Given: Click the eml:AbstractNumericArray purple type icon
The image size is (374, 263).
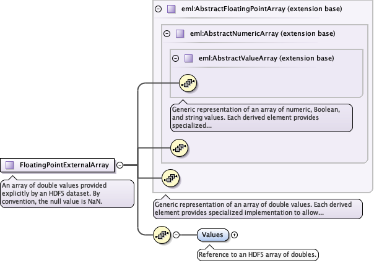Looking at the screenshot, I should click(180, 34).
